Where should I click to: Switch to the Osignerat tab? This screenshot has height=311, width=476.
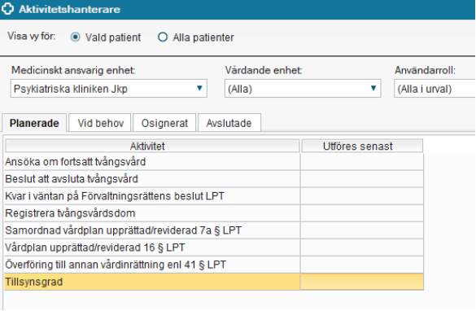pos(164,123)
